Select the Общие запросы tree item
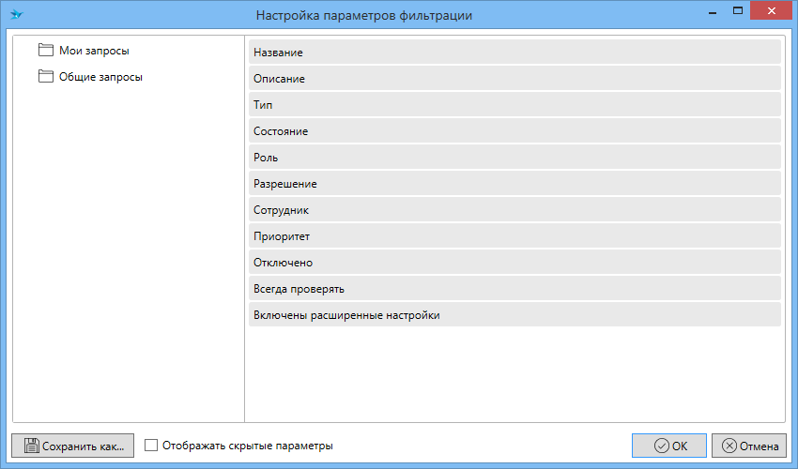The width and height of the screenshot is (798, 469). (100, 78)
